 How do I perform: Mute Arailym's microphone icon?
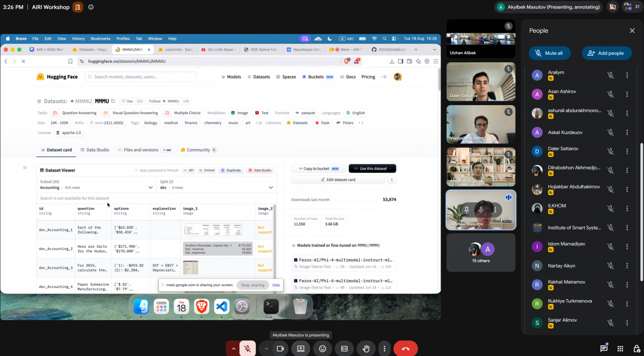(610, 76)
